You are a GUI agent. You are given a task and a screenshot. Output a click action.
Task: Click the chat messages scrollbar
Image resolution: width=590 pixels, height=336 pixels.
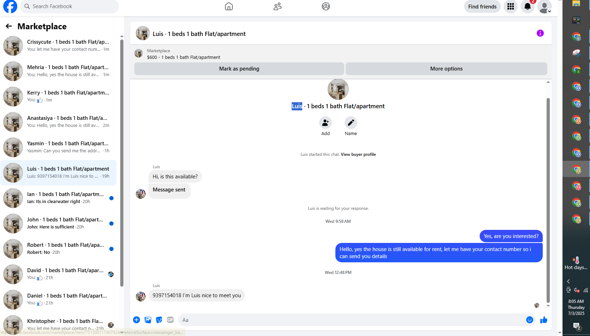pyautogui.click(x=548, y=200)
